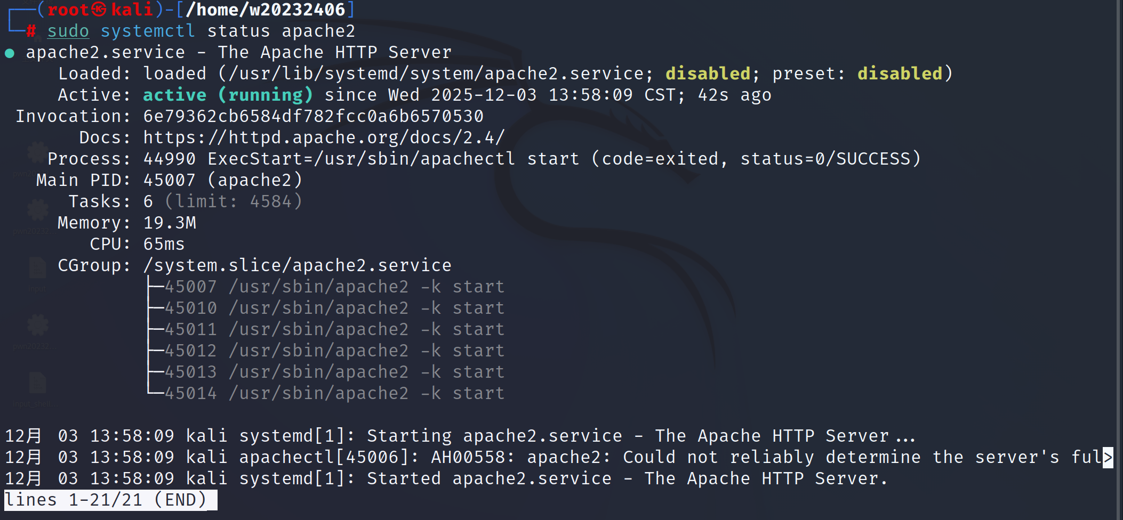Viewport: 1123px width, 520px height.
Task: Click the CGroup tree branch for PID 45007
Action: pyautogui.click(x=325, y=287)
